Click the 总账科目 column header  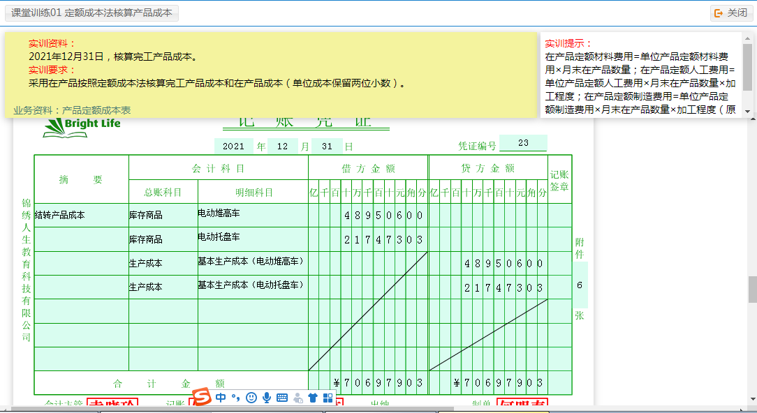pyautogui.click(x=163, y=192)
